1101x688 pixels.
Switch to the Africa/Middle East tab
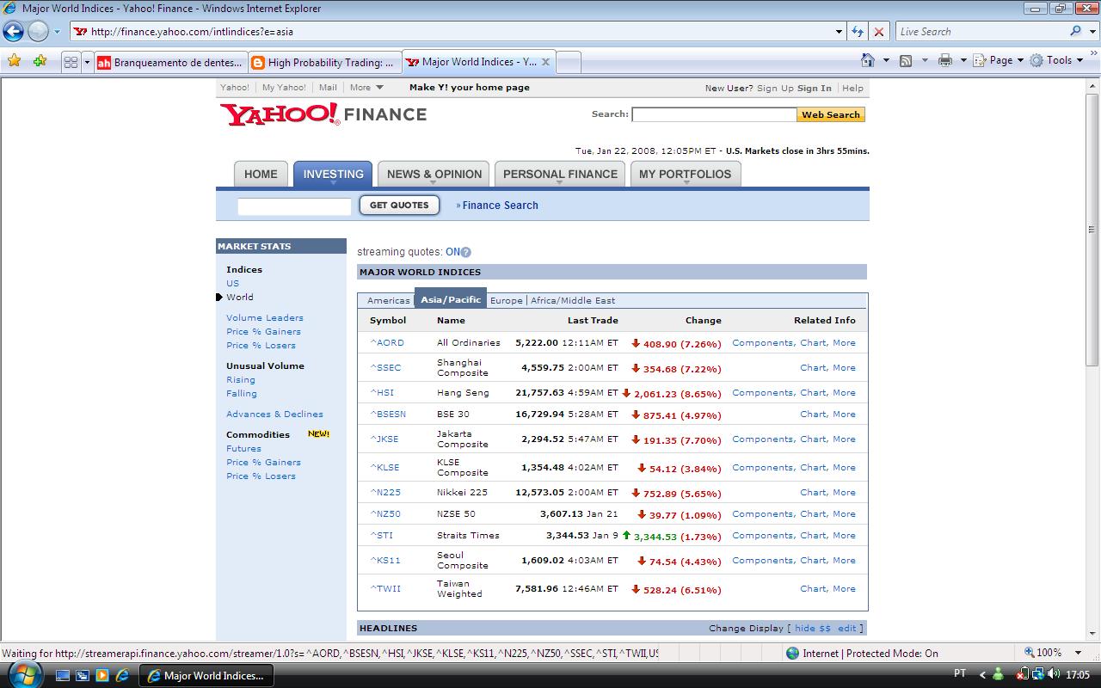573,300
